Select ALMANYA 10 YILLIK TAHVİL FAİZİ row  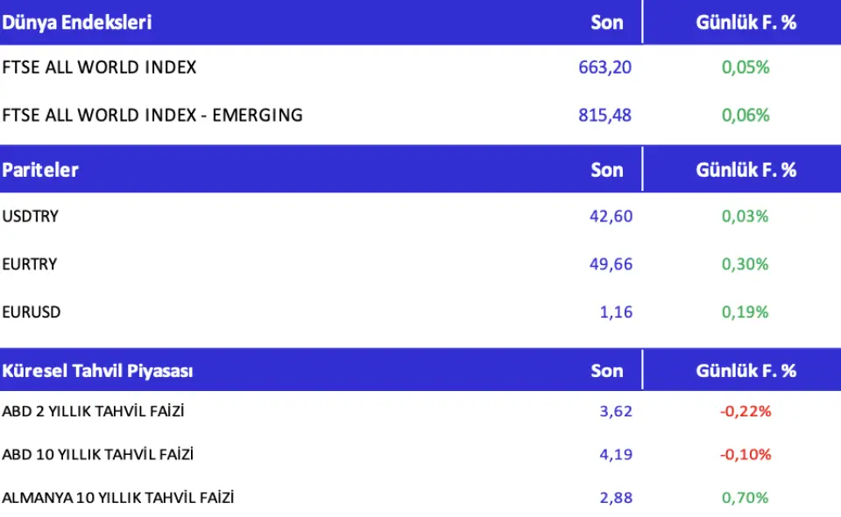tap(118, 498)
